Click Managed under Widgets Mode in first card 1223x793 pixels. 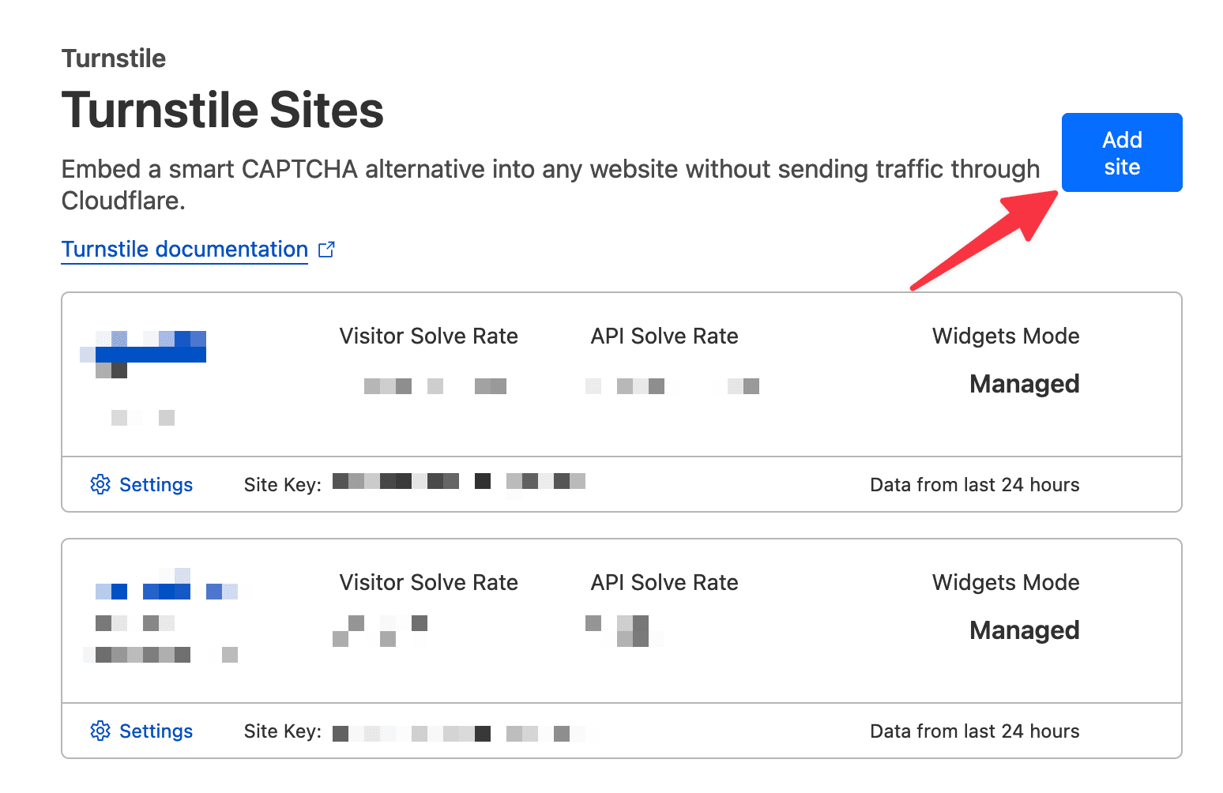point(1024,384)
